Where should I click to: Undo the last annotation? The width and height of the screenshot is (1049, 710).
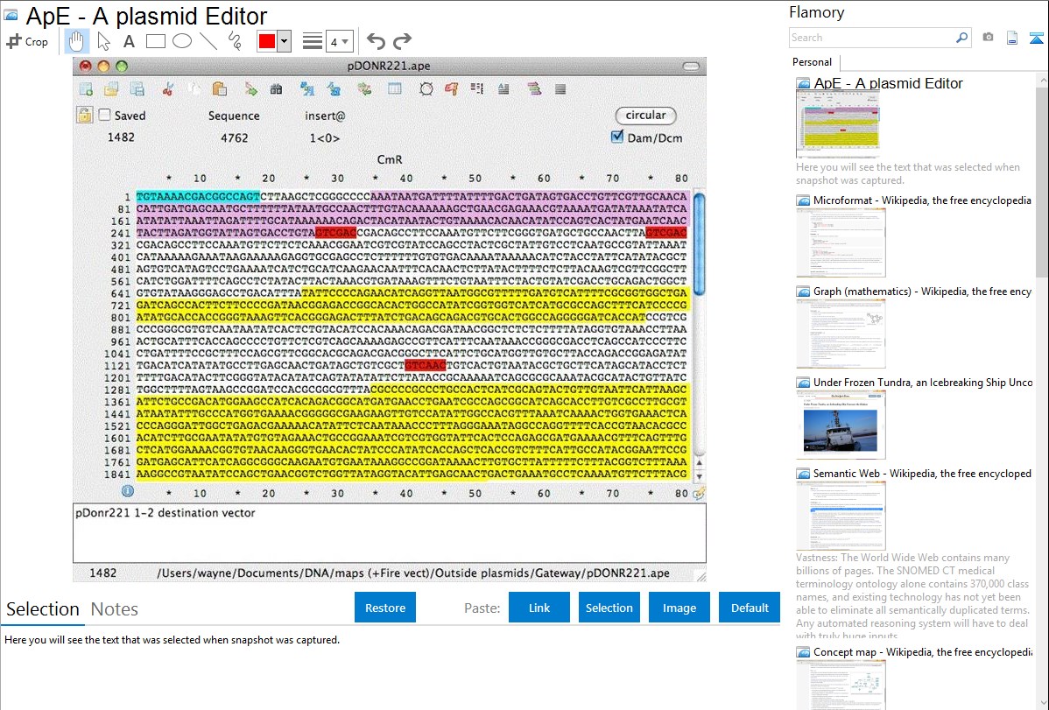coord(376,41)
